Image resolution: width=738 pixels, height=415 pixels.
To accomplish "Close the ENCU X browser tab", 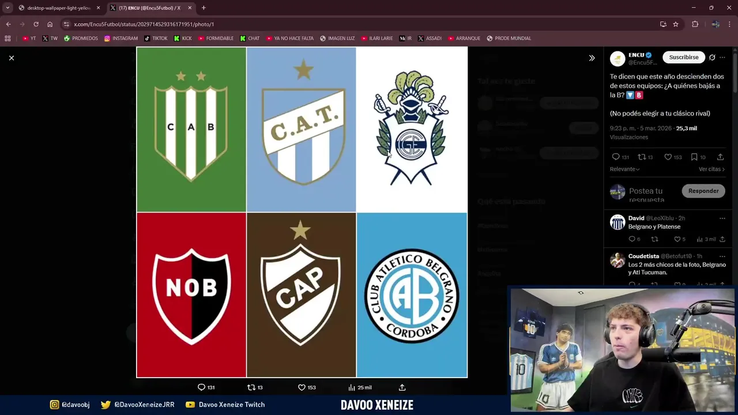I will pyautogui.click(x=190, y=8).
